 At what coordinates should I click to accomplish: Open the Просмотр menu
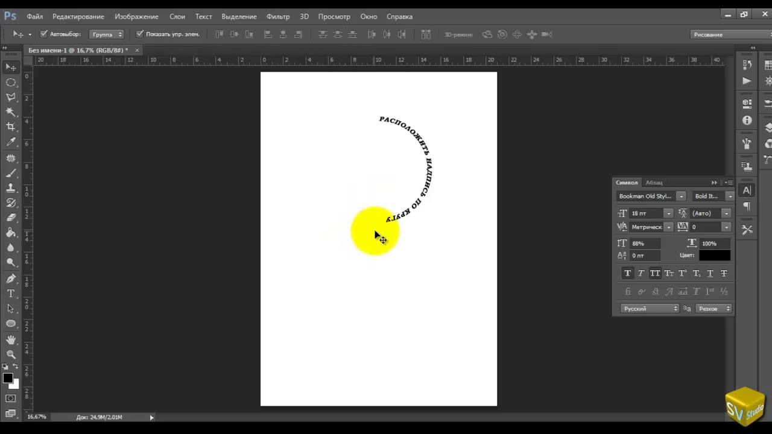click(334, 16)
